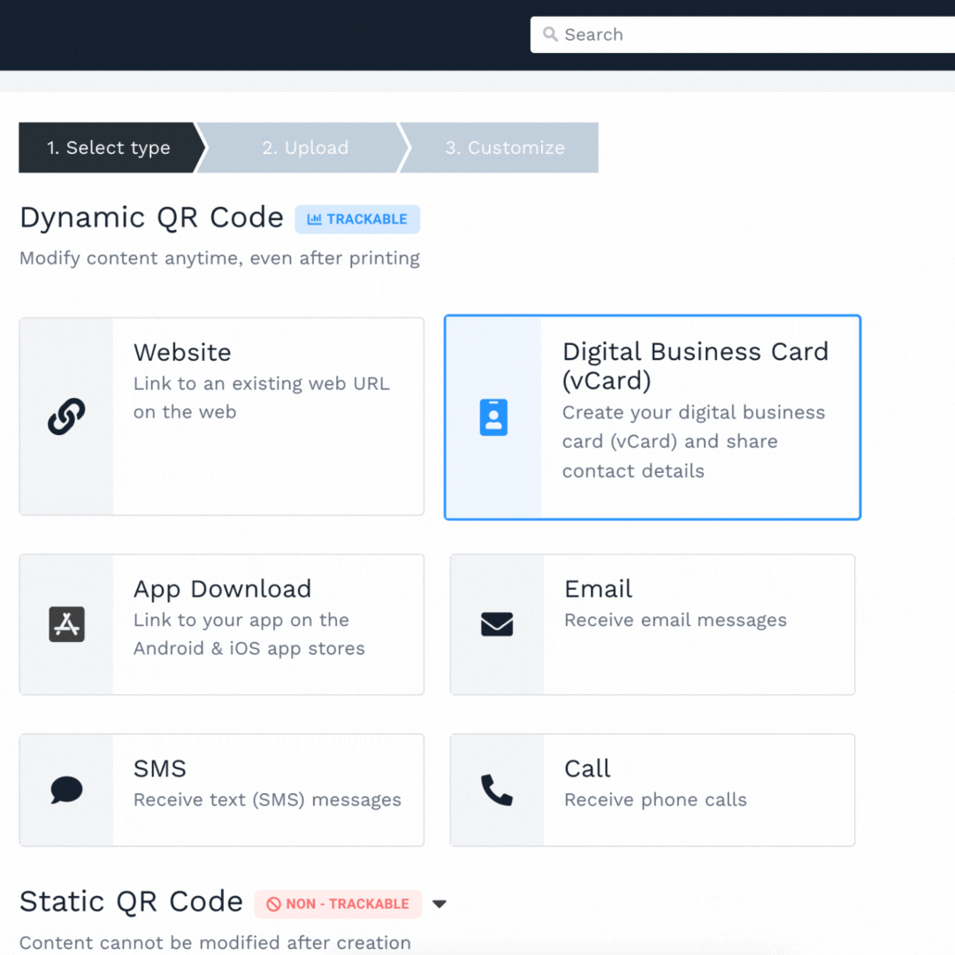The height and width of the screenshot is (955, 955).
Task: Click 'Link to your app on the' text
Action: [241, 620]
